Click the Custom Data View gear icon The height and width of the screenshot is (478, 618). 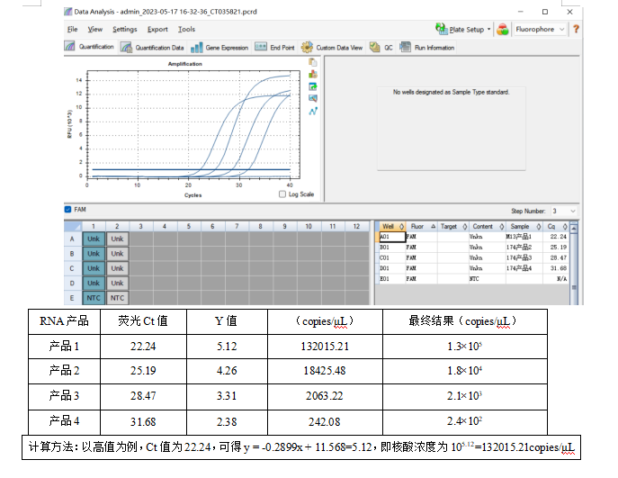pos(307,48)
